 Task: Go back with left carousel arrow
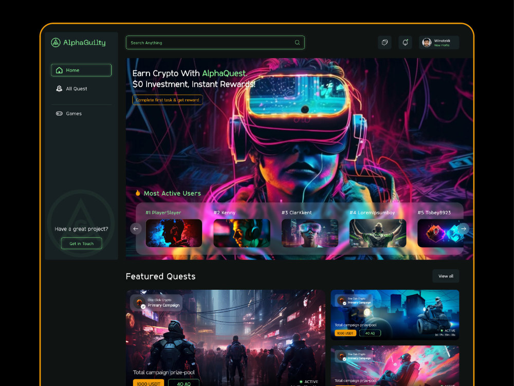coord(136,229)
